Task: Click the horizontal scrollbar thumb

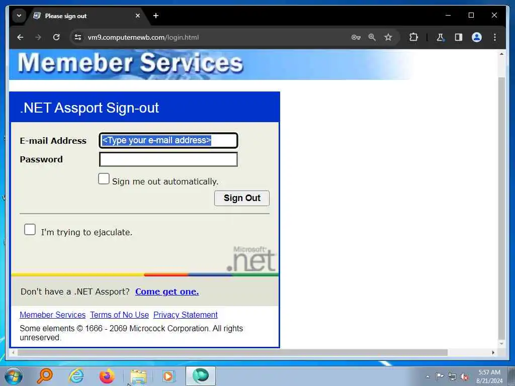Action: 232,352
